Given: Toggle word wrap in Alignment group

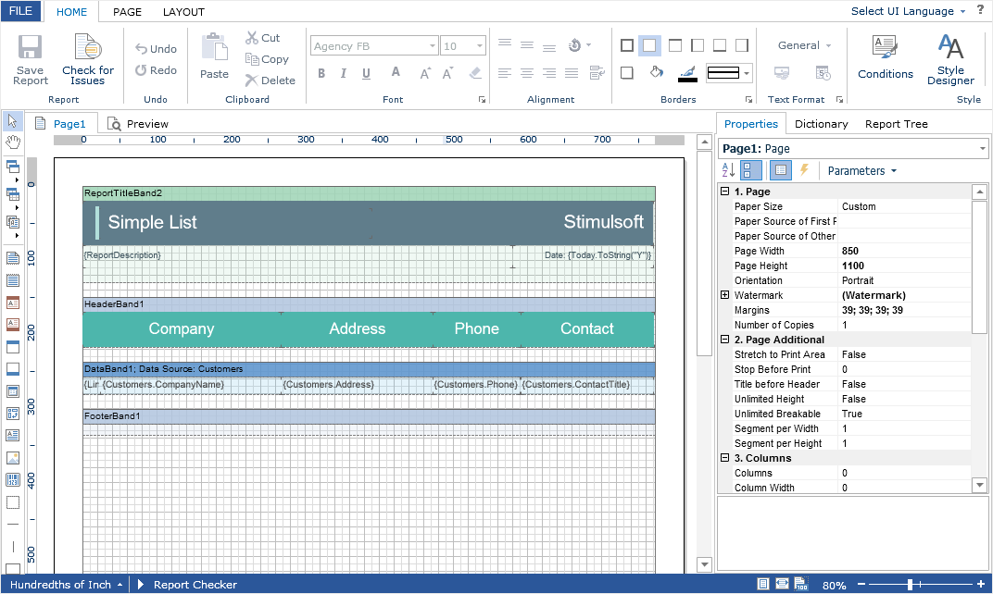Looking at the screenshot, I should [597, 73].
